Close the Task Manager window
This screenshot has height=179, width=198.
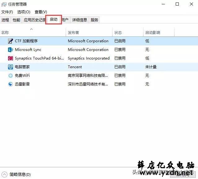(191, 4)
